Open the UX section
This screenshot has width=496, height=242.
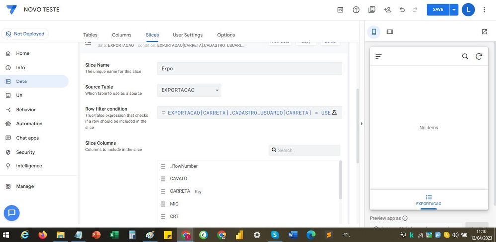tap(19, 95)
